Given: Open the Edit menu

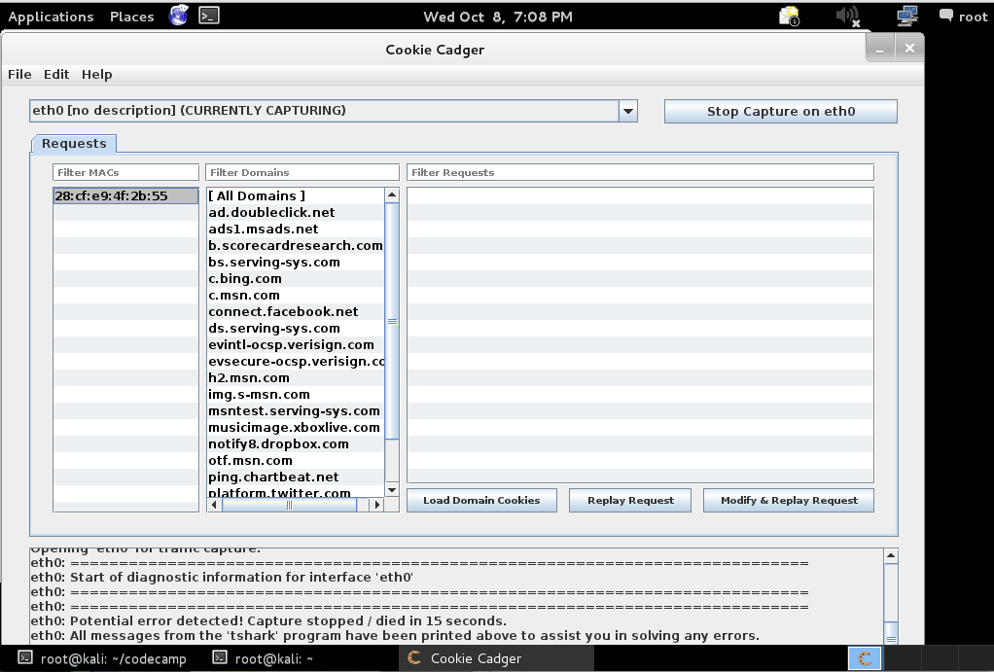Looking at the screenshot, I should (56, 74).
